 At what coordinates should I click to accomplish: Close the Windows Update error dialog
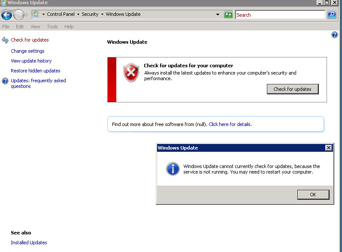pyautogui.click(x=328, y=148)
